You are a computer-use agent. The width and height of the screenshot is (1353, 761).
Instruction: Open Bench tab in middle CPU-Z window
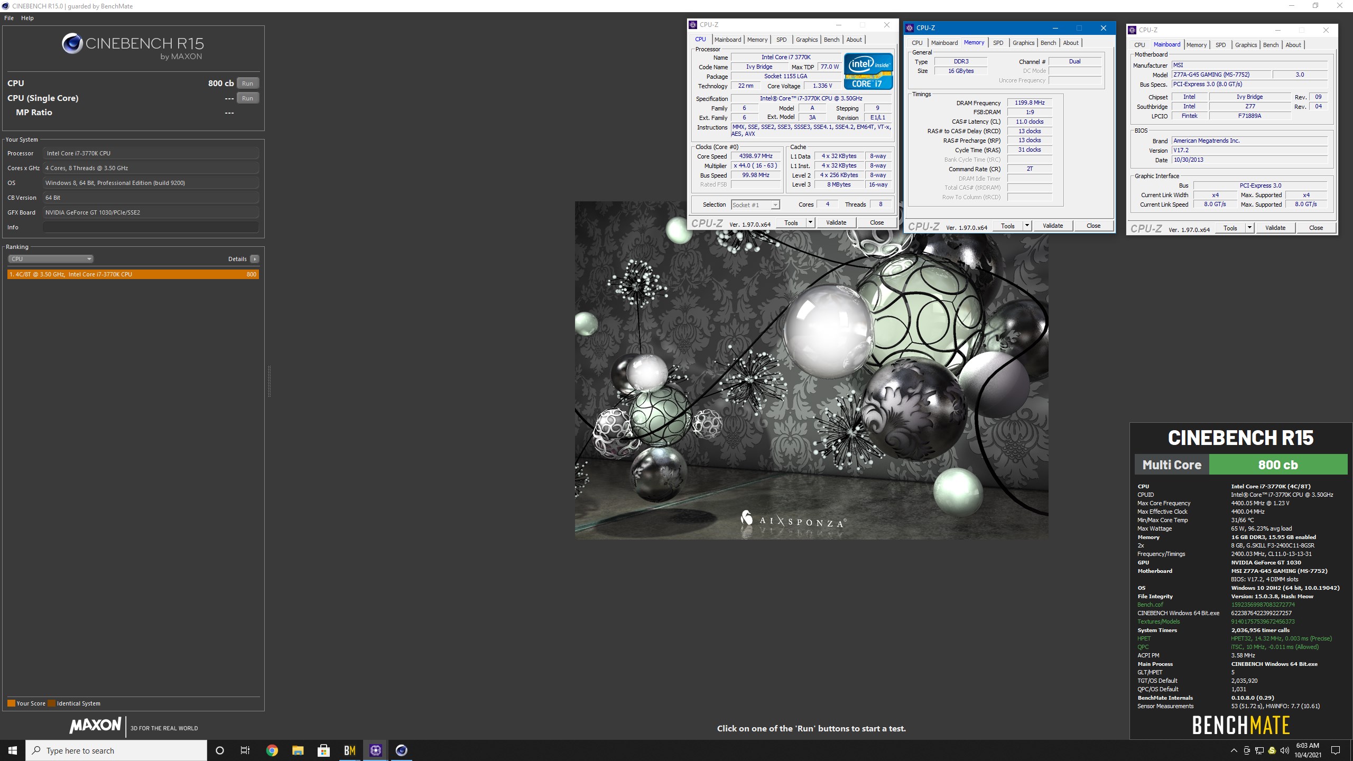pos(1048,43)
